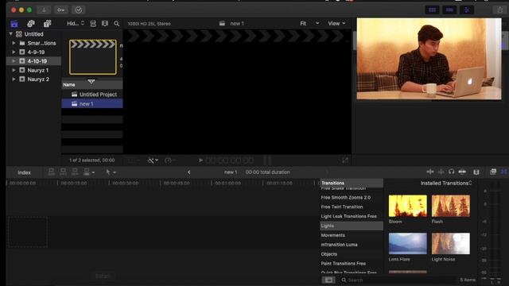This screenshot has width=509, height=286.
Task: Select the Bloom transition thumbnail
Action: click(x=408, y=206)
